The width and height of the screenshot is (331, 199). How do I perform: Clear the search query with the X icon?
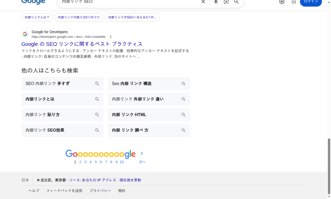coord(203,2)
